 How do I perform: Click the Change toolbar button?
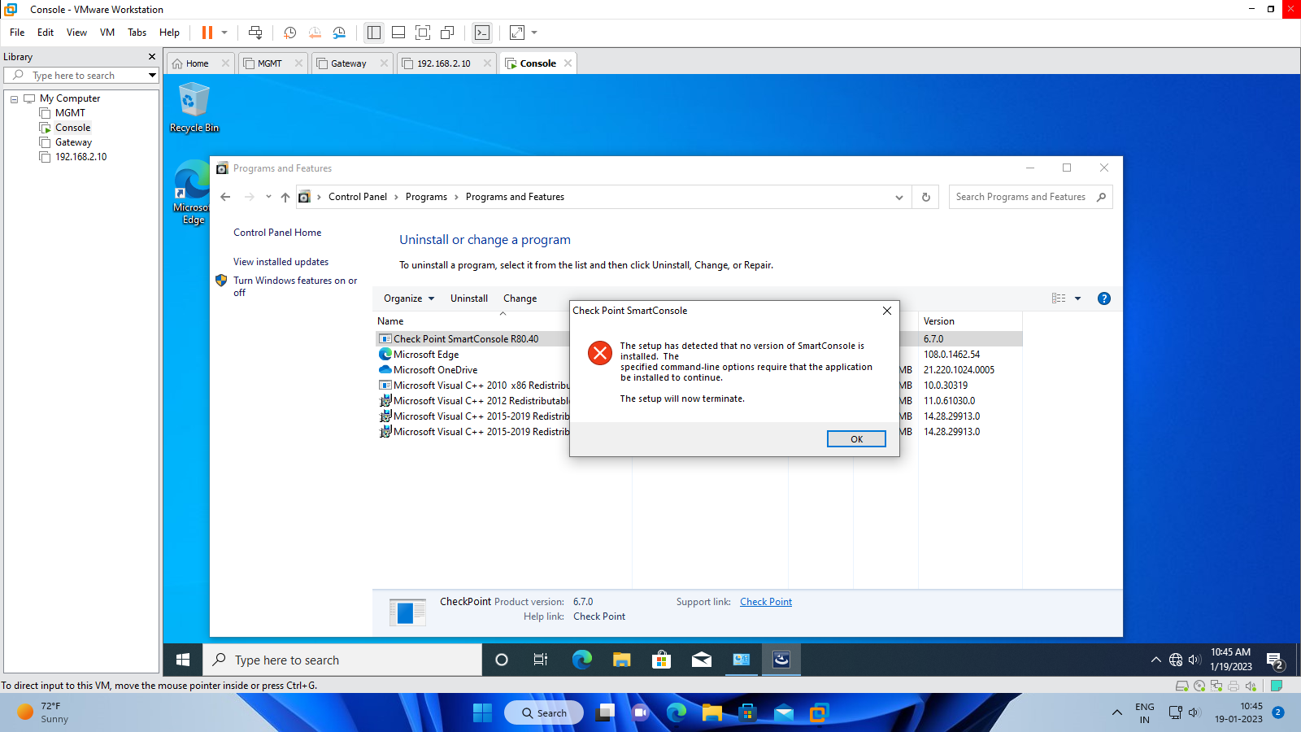520,298
